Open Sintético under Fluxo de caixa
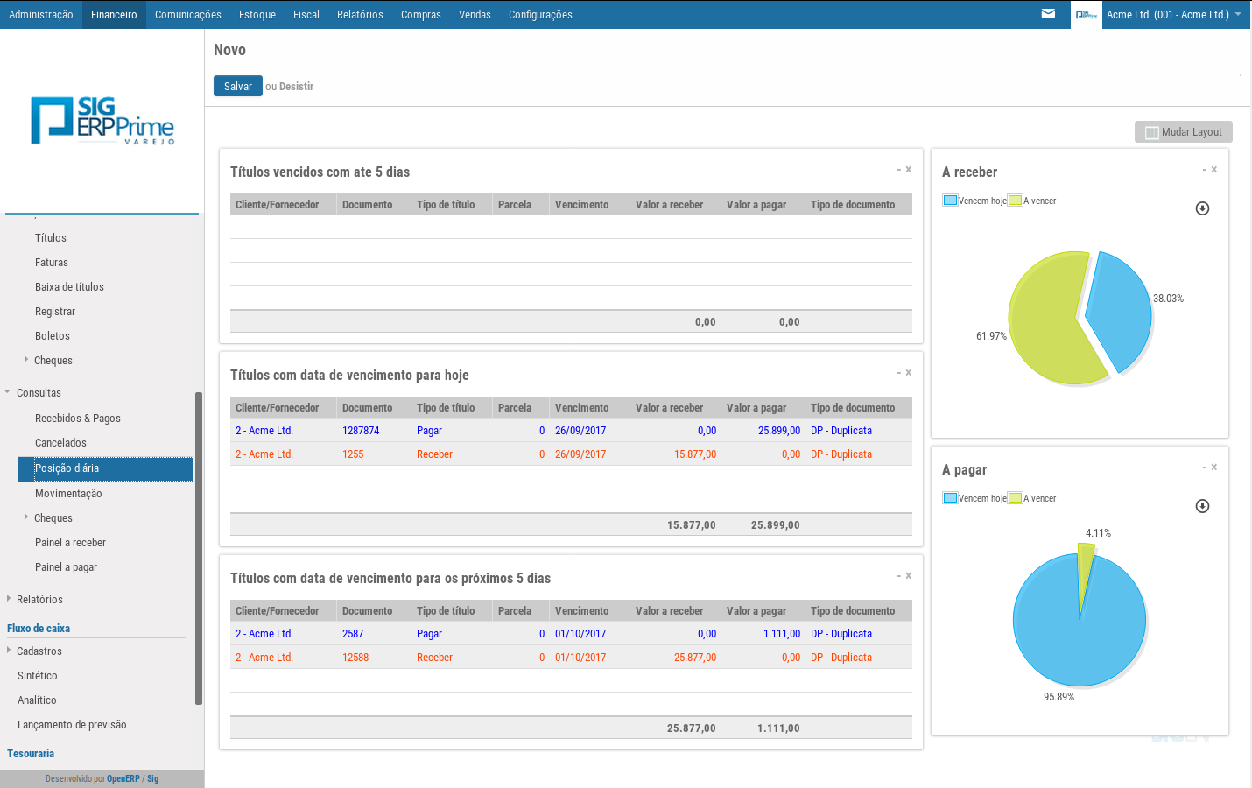Image resolution: width=1252 pixels, height=788 pixels. click(38, 676)
